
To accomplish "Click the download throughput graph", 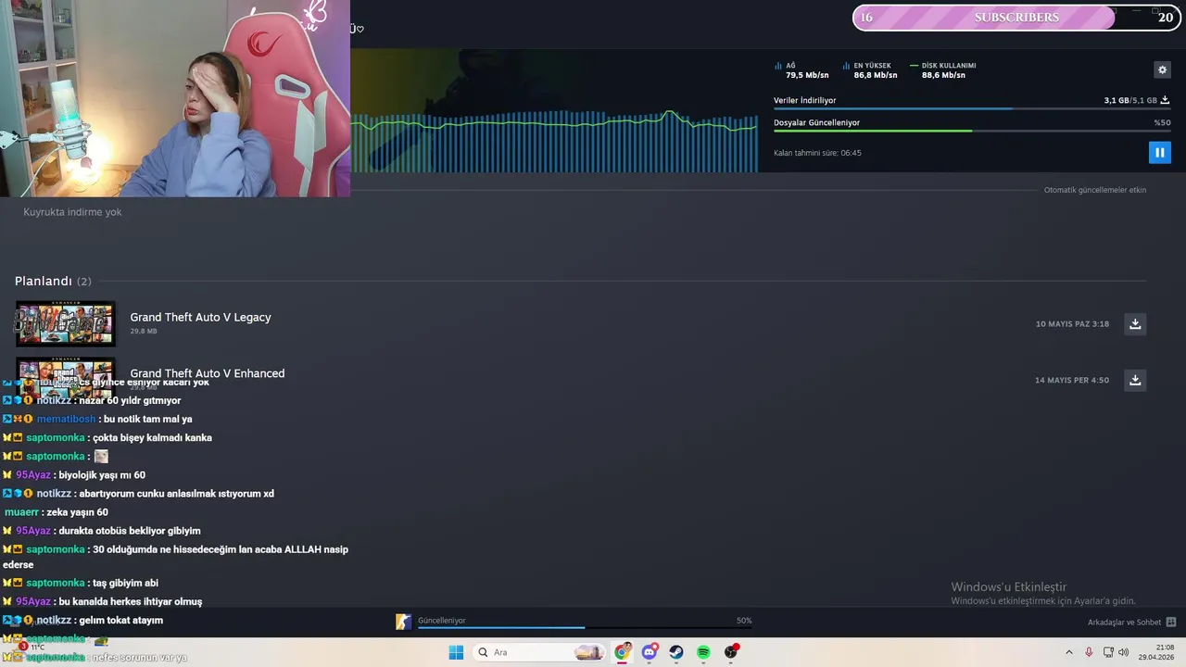I will coord(554,141).
